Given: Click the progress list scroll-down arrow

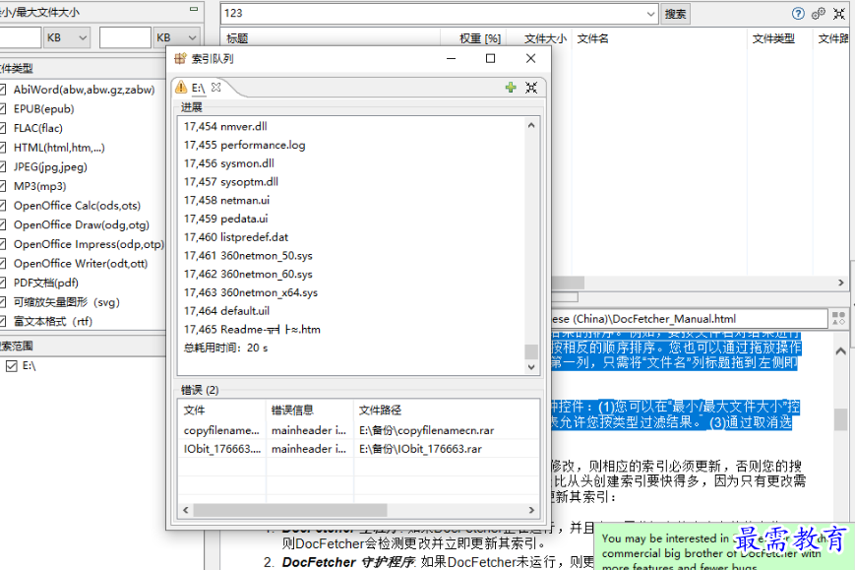Looking at the screenshot, I should pyautogui.click(x=531, y=367).
